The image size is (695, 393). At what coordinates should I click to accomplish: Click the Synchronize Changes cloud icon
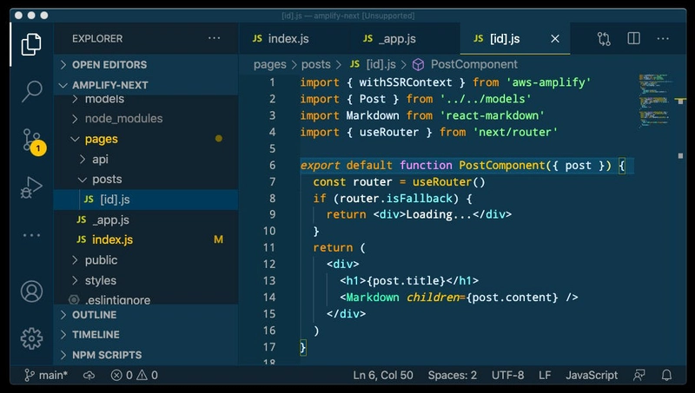point(89,376)
